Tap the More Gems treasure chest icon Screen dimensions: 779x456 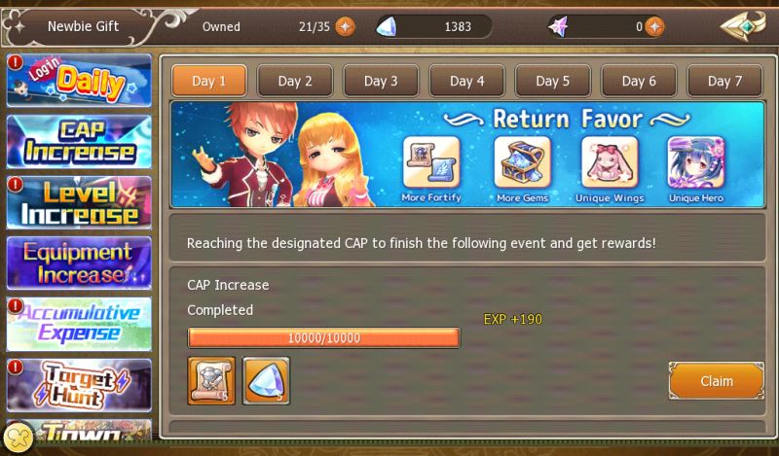point(522,161)
